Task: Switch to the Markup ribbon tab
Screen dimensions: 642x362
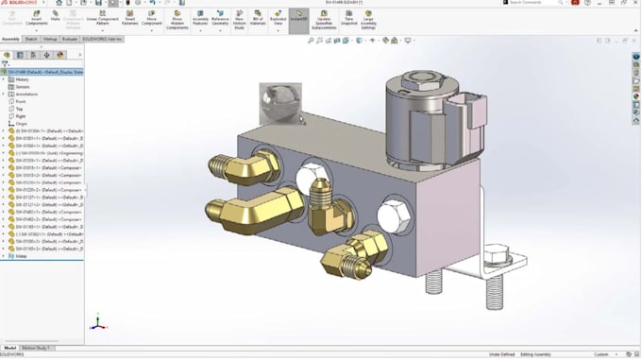Action: [50, 39]
